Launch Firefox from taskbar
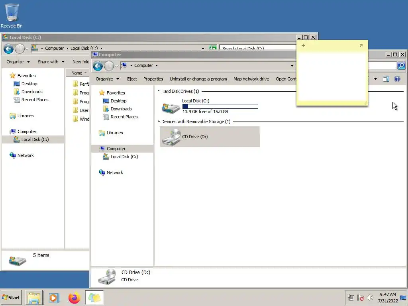This screenshot has height=306, width=408. (x=74, y=298)
